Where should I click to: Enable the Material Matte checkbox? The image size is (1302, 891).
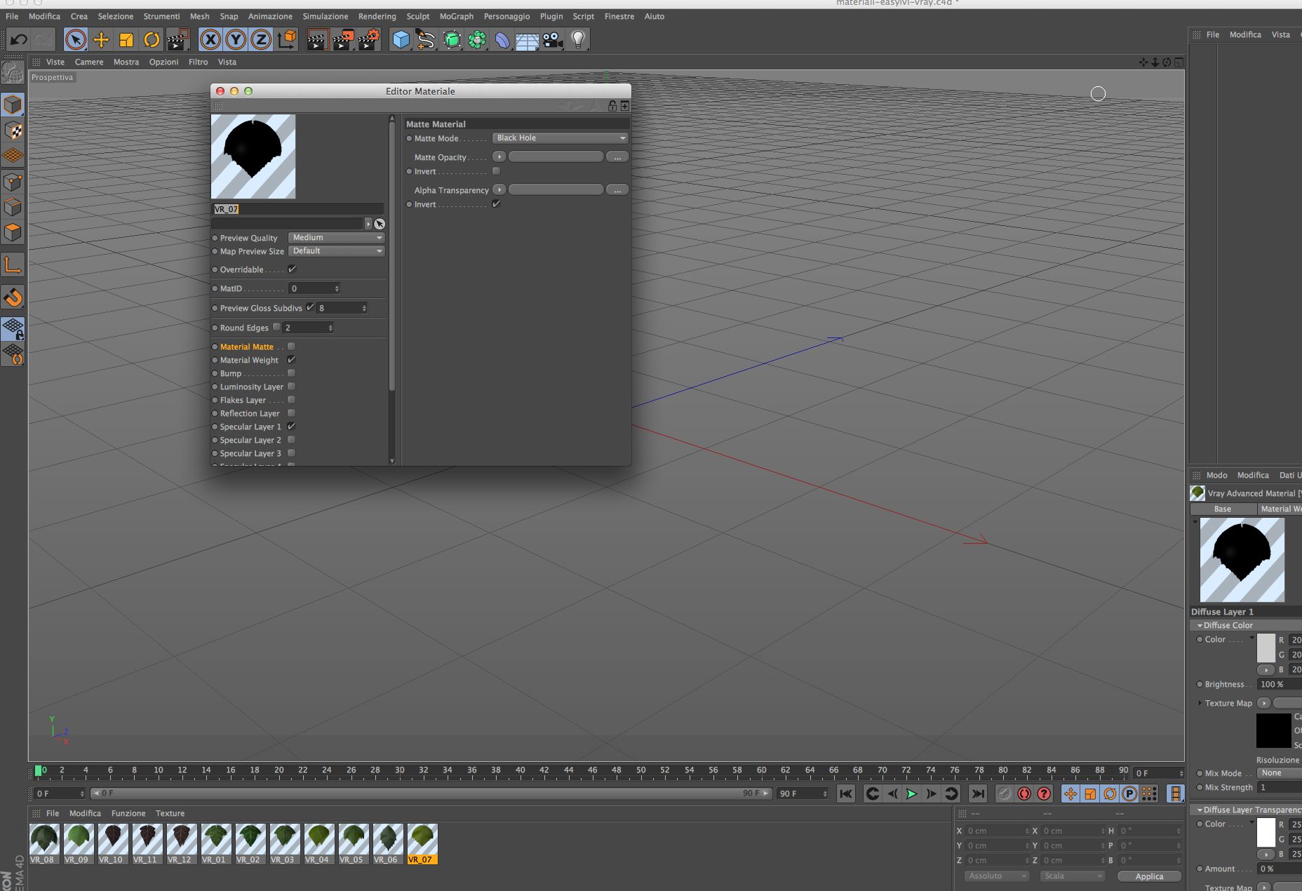tap(291, 347)
